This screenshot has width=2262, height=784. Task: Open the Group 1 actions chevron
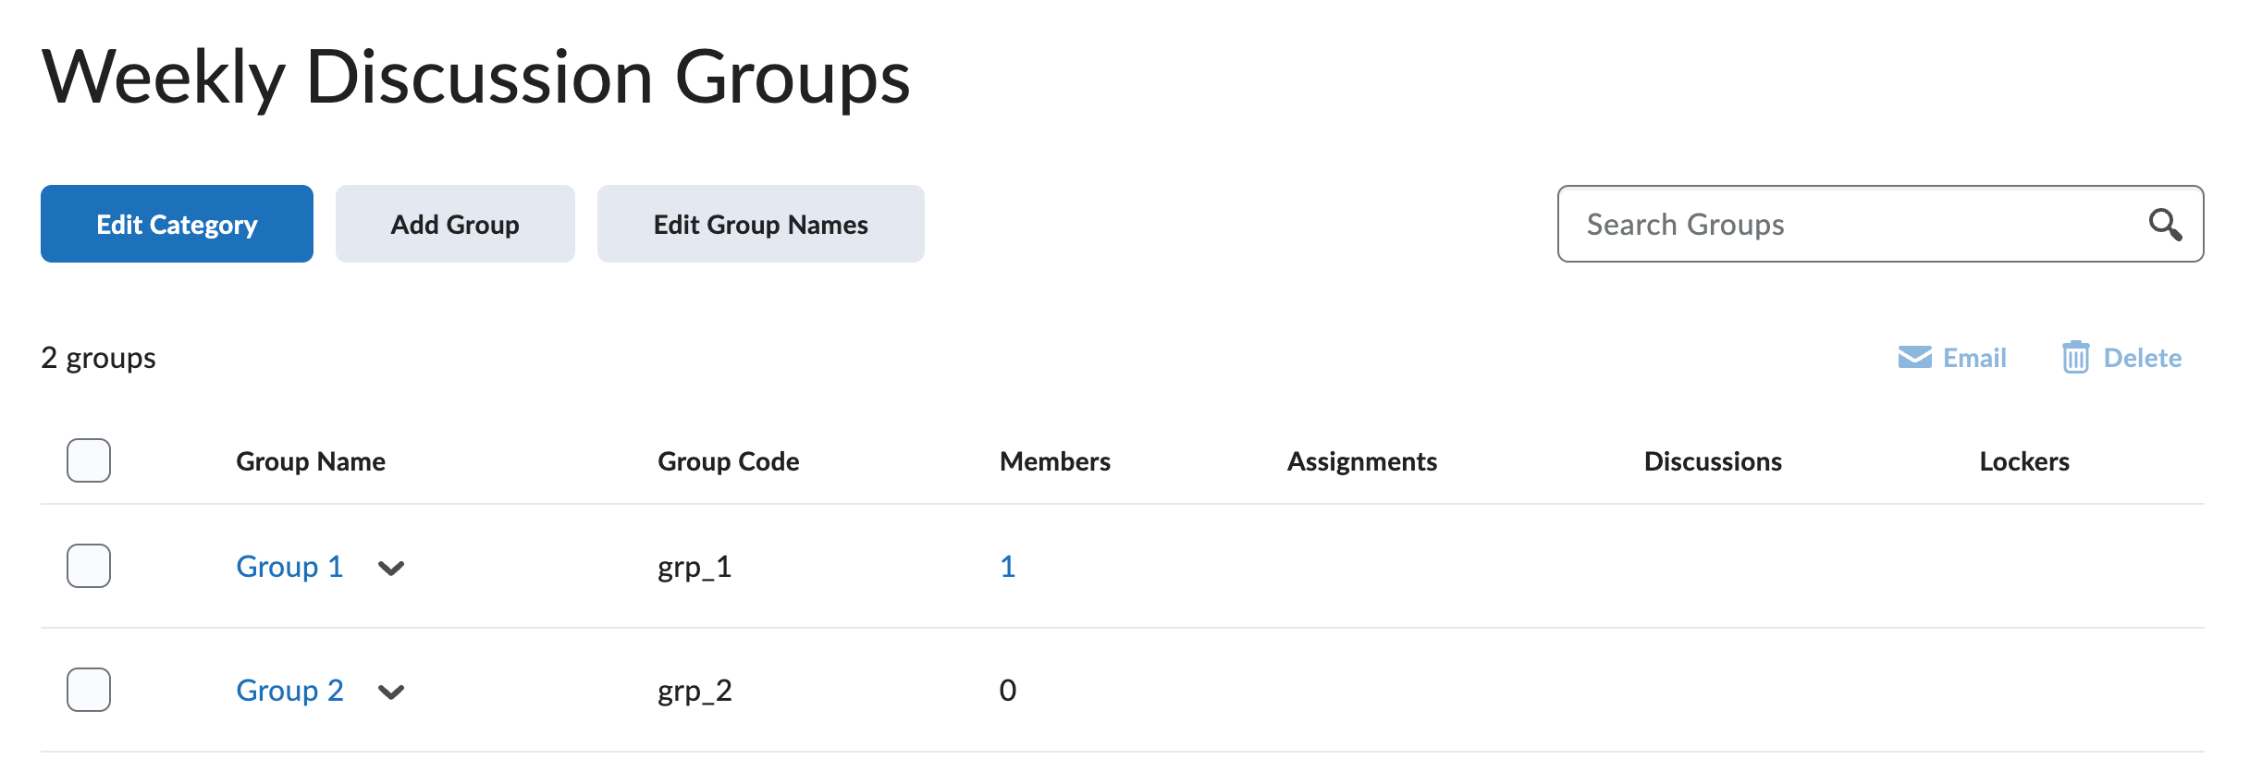click(x=391, y=568)
